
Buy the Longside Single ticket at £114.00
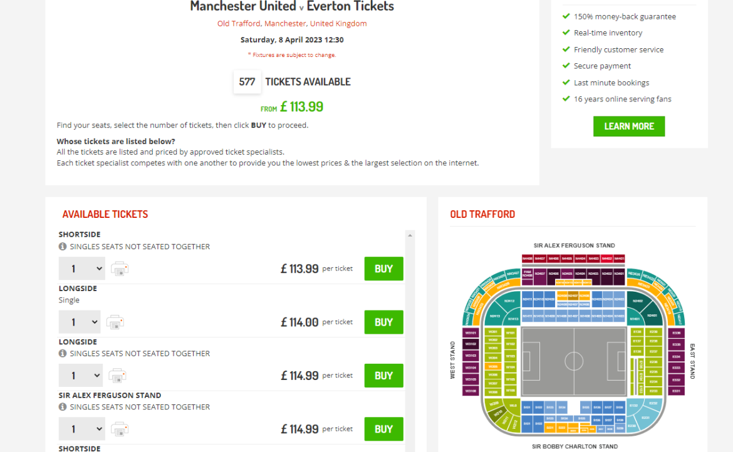[x=383, y=322]
